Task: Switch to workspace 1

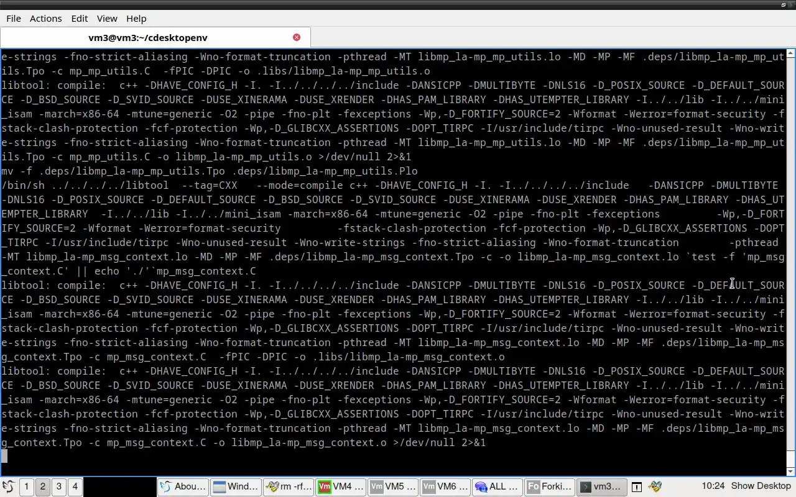Action: [x=27, y=486]
